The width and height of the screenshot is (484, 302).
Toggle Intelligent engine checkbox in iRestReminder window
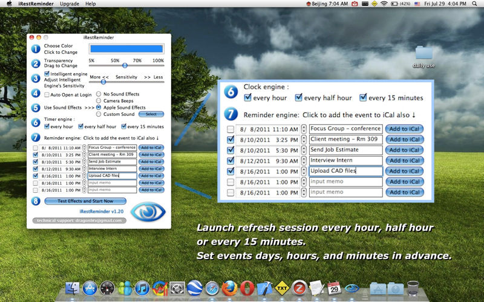coord(47,74)
